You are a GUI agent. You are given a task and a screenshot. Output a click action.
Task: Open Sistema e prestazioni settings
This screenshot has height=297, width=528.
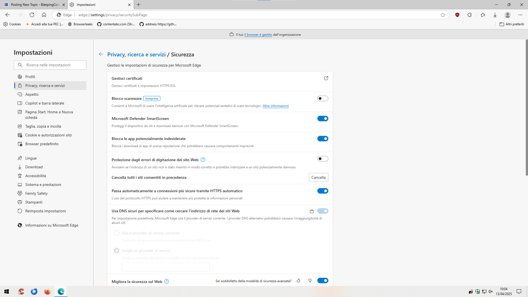[x=50, y=185]
